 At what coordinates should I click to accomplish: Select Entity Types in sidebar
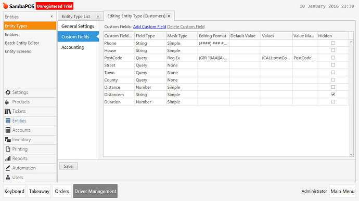[30, 26]
